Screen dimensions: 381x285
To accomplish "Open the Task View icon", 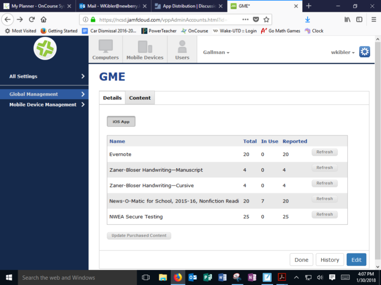I will click(146, 277).
